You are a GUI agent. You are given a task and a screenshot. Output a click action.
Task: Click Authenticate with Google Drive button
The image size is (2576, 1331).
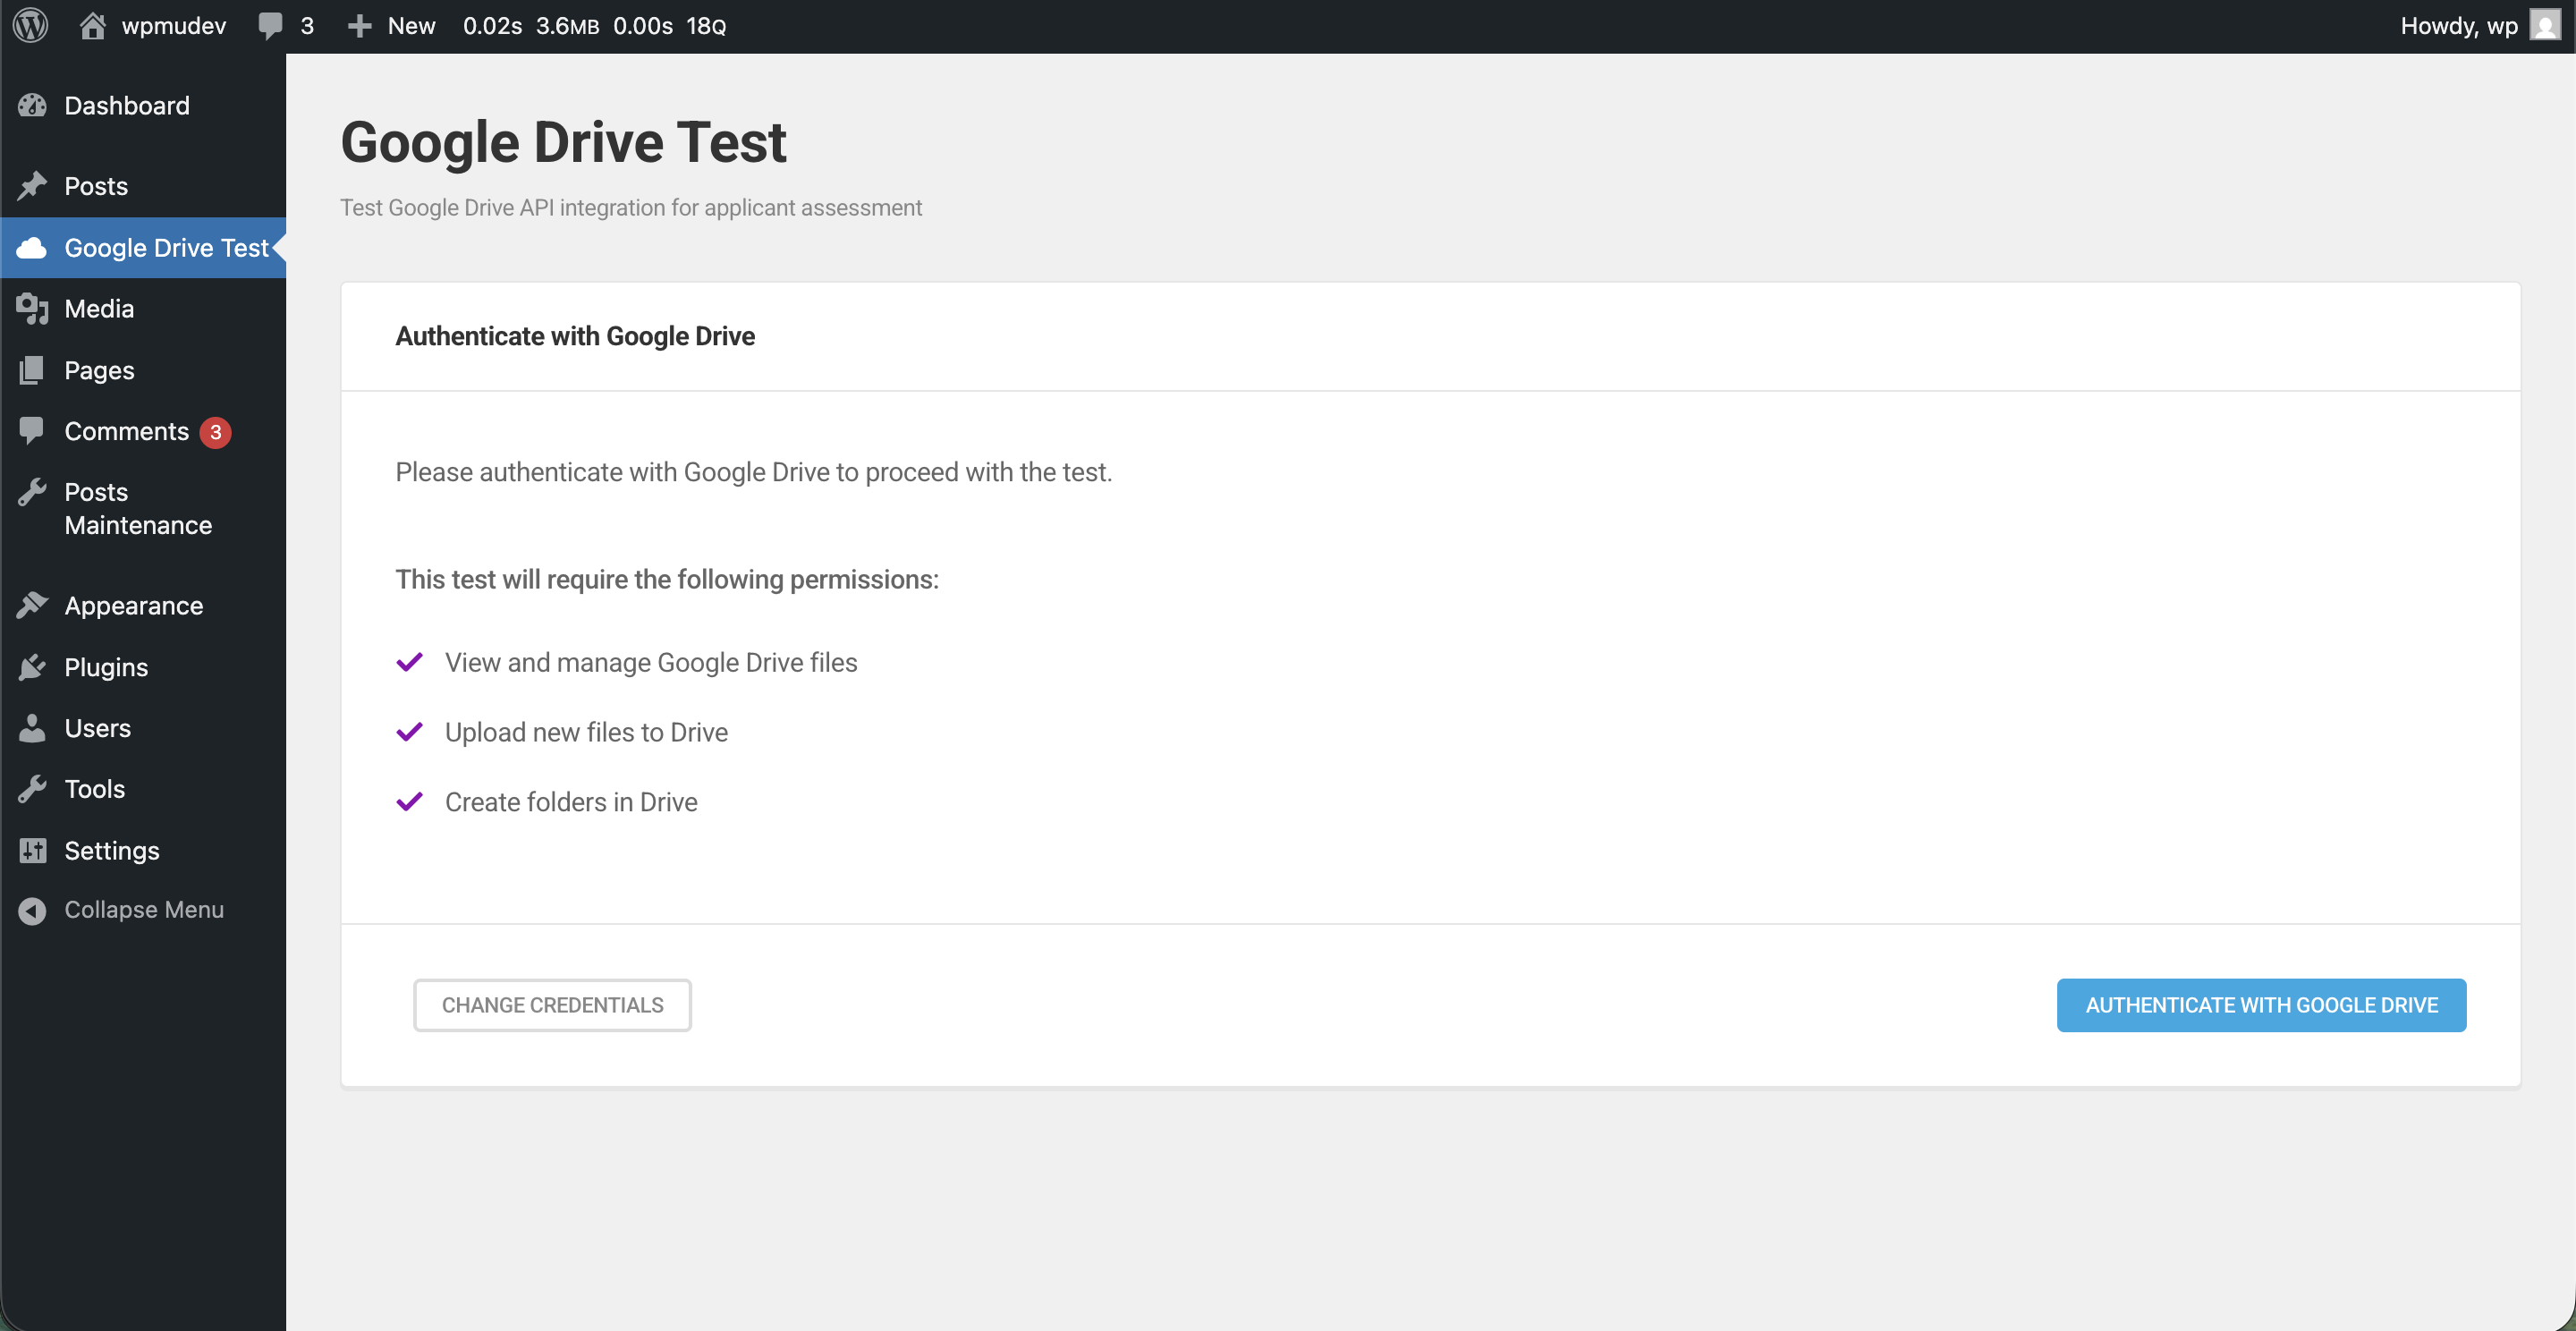pos(2261,1005)
